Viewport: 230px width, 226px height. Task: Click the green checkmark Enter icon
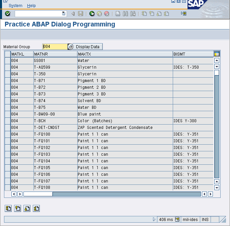pos(8,14)
